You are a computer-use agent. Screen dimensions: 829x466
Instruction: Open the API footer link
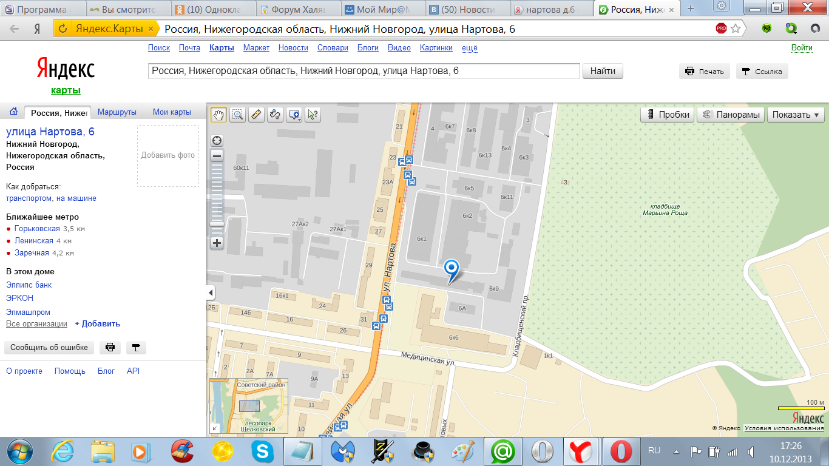[133, 371]
